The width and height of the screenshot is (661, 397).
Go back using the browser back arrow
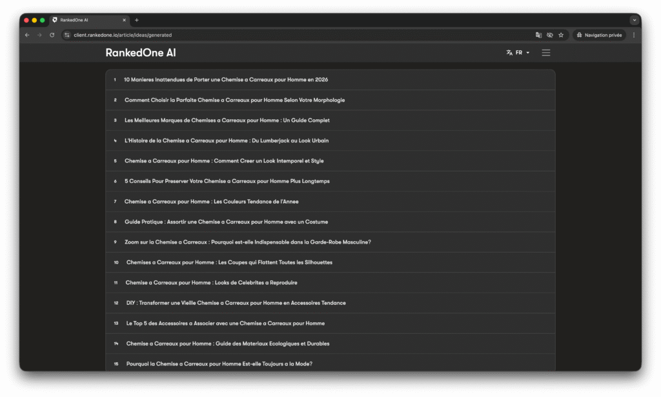(x=27, y=35)
